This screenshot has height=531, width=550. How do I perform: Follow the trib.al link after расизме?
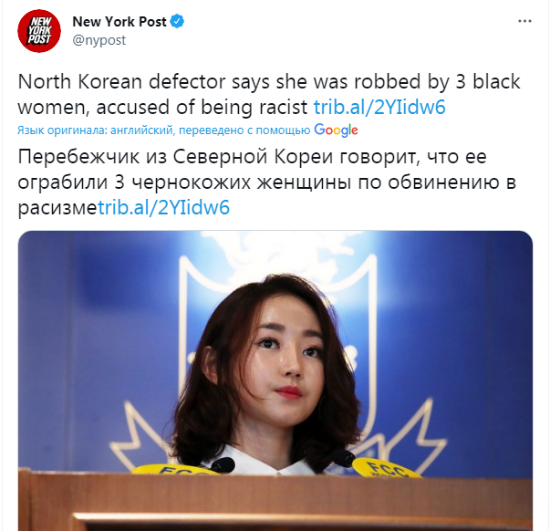(164, 207)
